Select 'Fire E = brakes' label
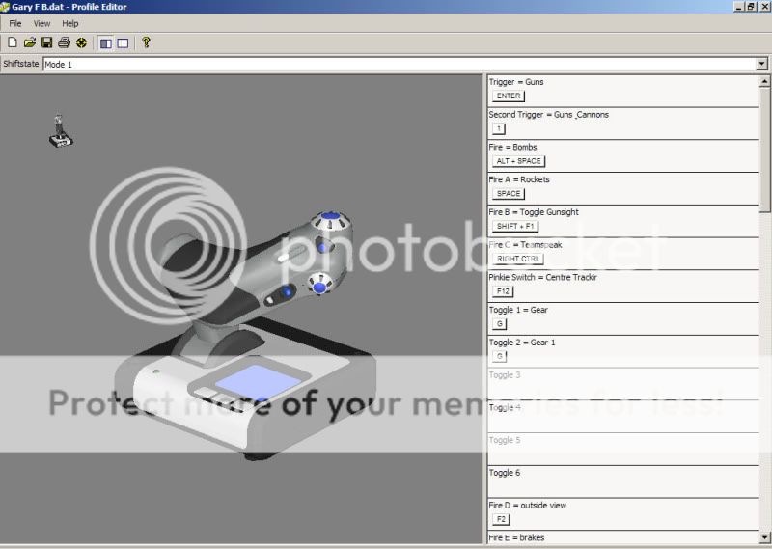The image size is (772, 549). pos(516,537)
